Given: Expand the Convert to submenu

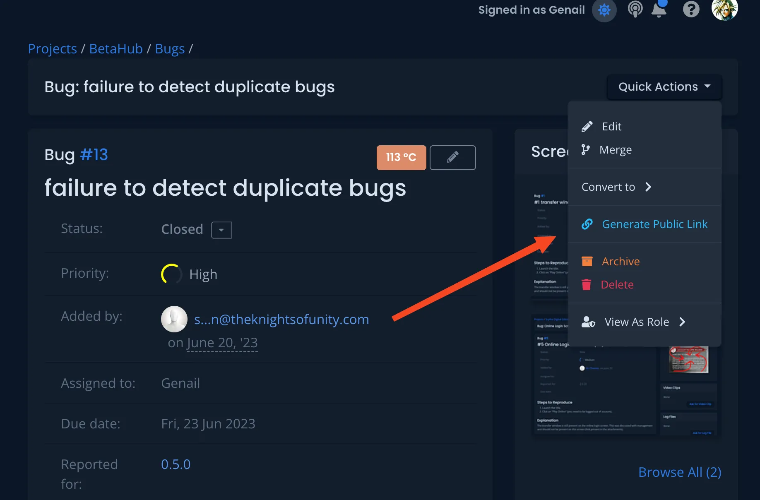Looking at the screenshot, I should click(x=616, y=187).
